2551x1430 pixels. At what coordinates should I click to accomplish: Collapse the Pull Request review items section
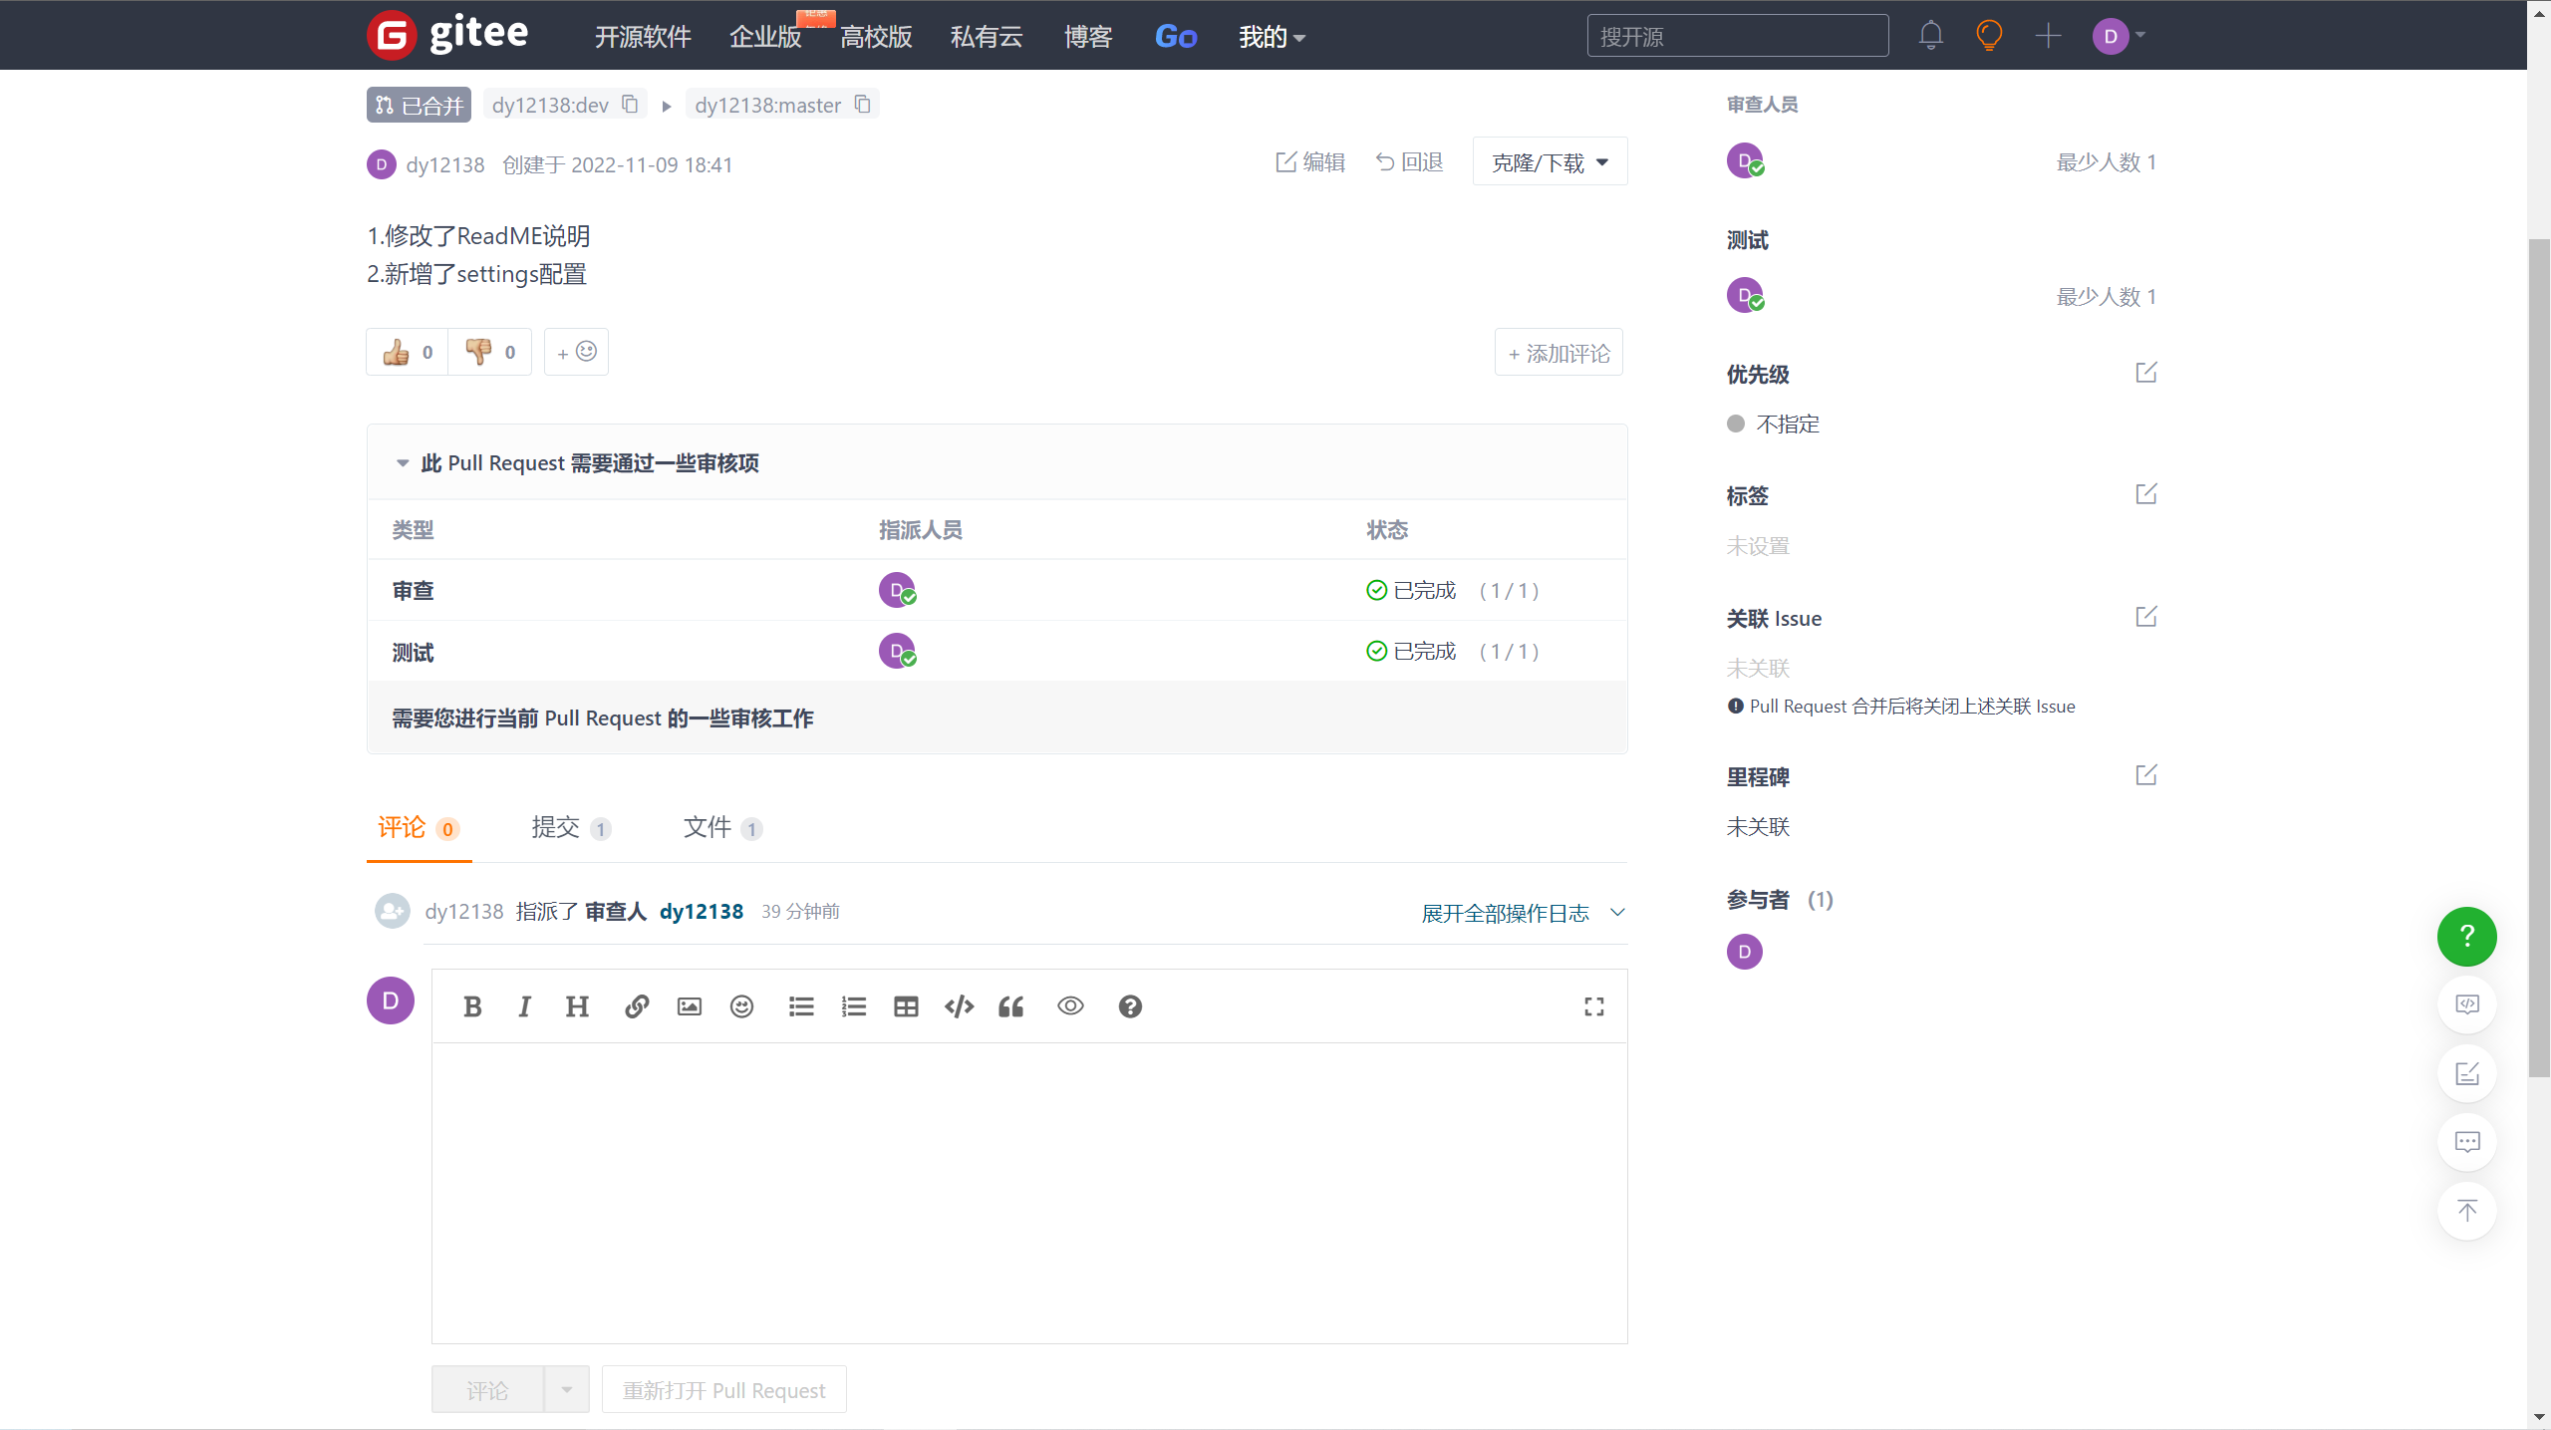point(403,463)
